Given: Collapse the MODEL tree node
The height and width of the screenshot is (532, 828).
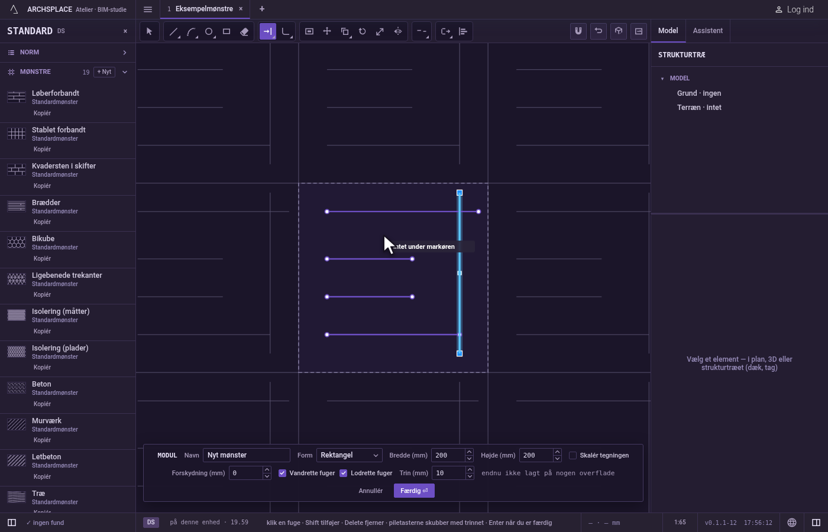Looking at the screenshot, I should [662, 79].
